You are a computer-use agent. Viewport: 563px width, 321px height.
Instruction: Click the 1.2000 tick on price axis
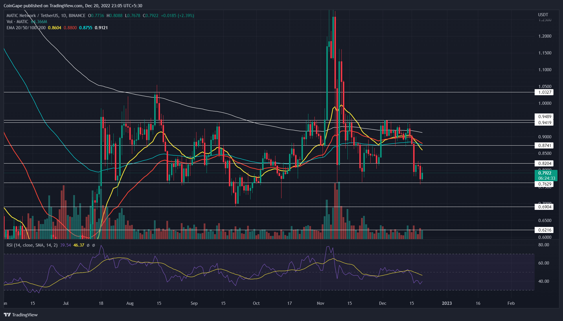(545, 36)
